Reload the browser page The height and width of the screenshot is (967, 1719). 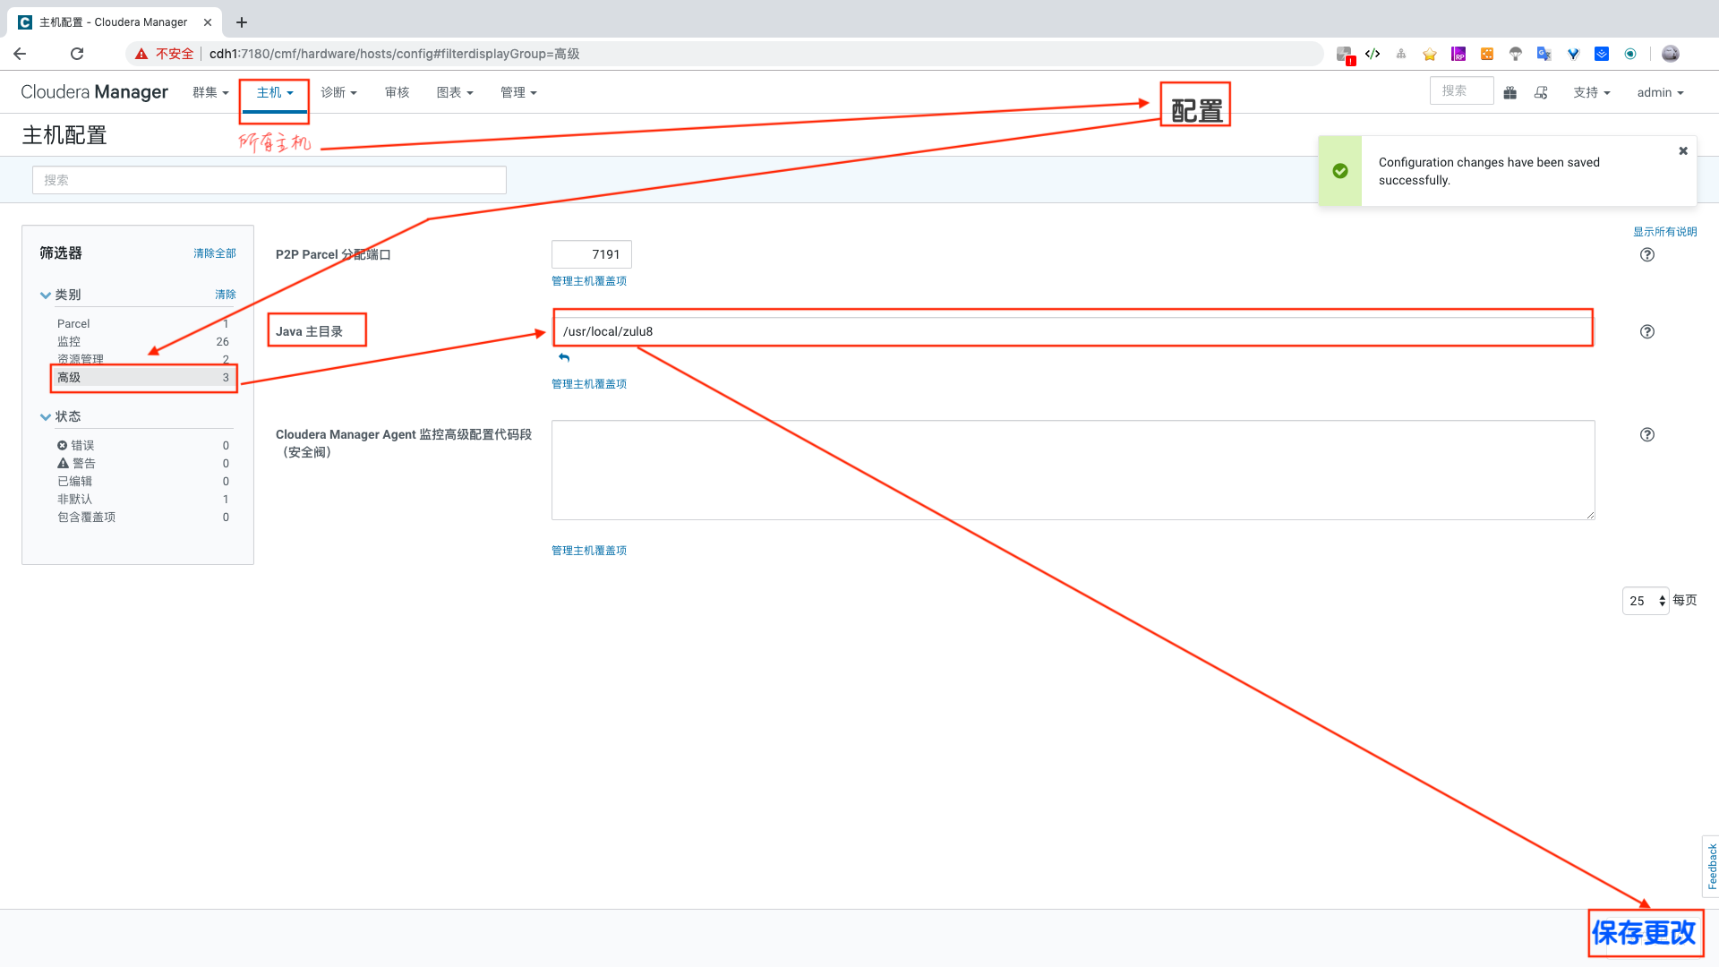pyautogui.click(x=77, y=54)
